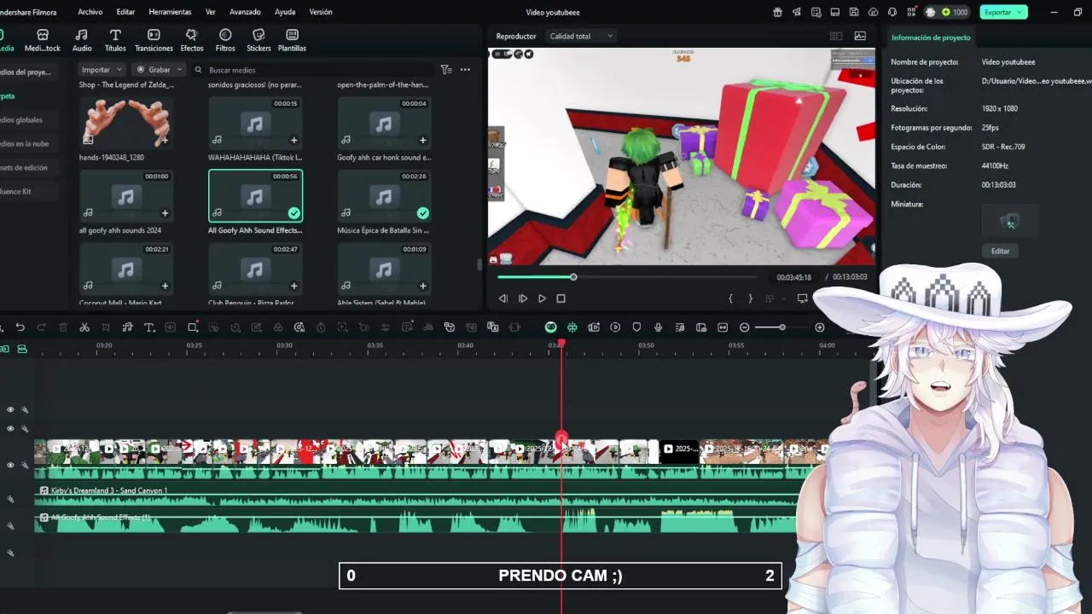
Task: Toggle the green checkmark on All Goofy Ahh Sound Effects
Action: [x=293, y=213]
